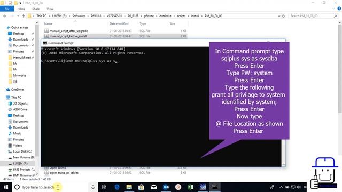Open the address bar history dropdown
The image size is (342, 192).
279,16
